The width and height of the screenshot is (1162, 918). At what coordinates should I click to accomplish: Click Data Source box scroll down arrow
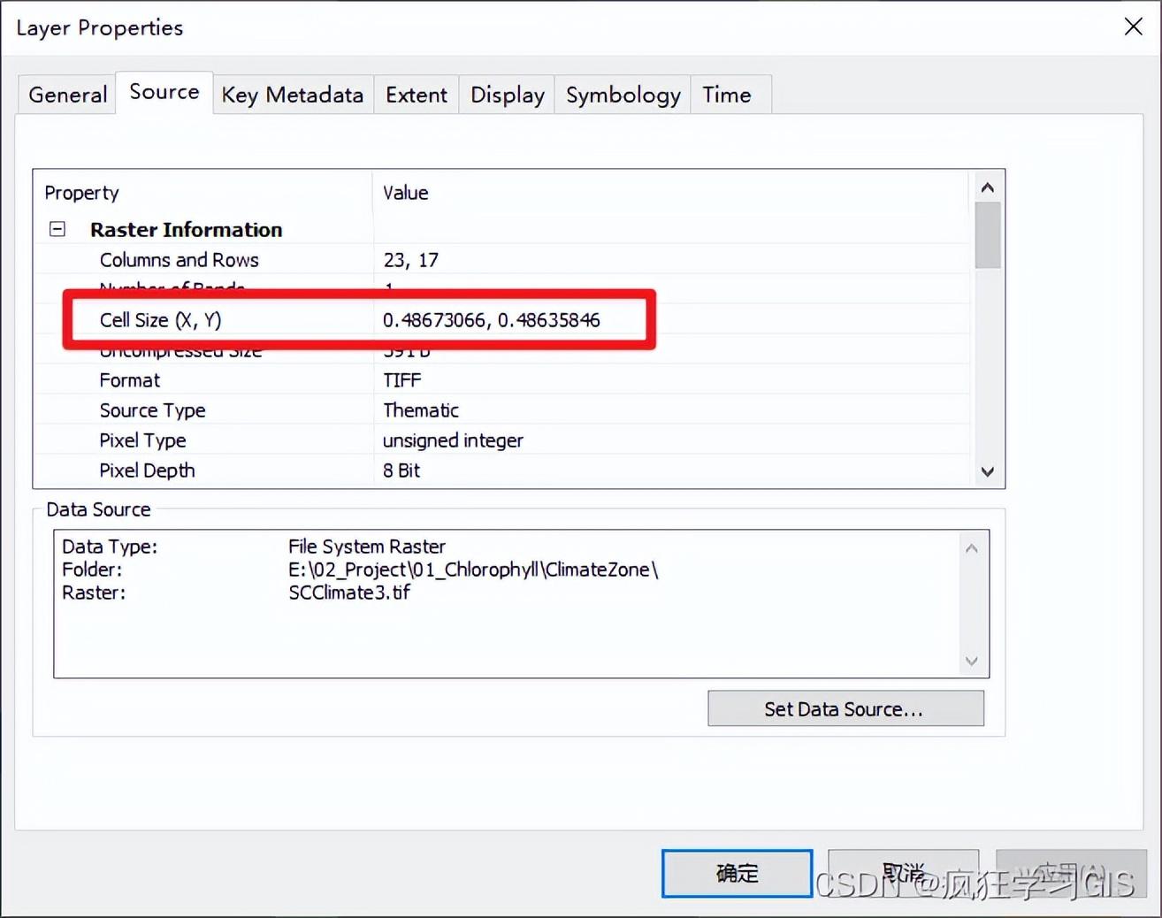972,661
